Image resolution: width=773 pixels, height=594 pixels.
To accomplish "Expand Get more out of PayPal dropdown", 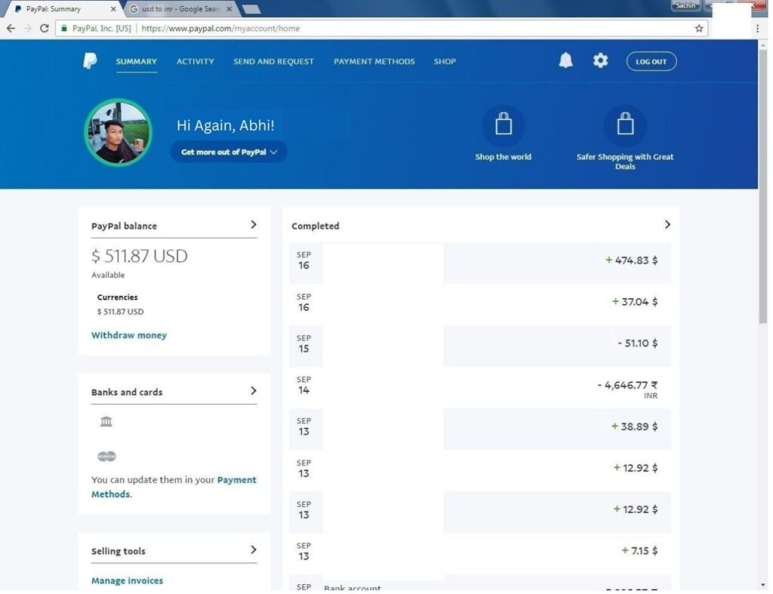I will click(x=229, y=152).
